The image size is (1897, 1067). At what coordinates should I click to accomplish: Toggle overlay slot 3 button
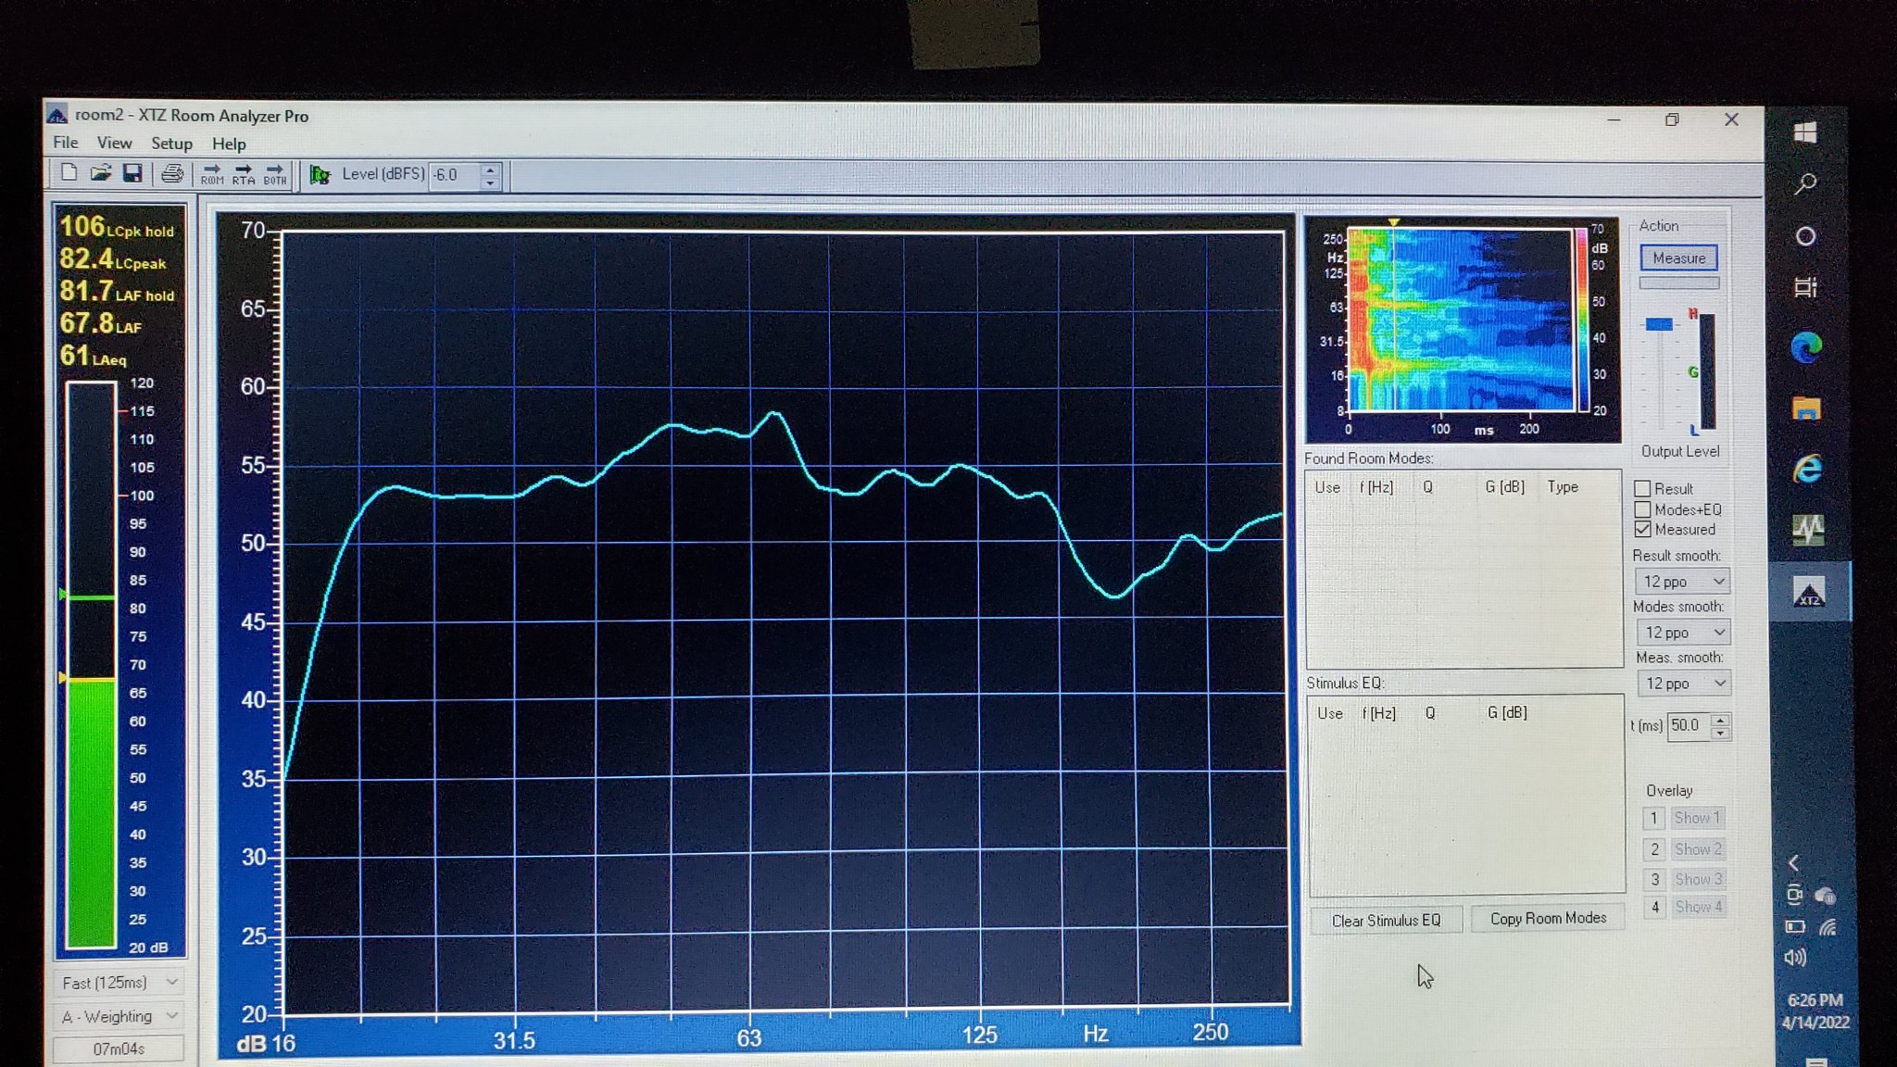[1654, 879]
